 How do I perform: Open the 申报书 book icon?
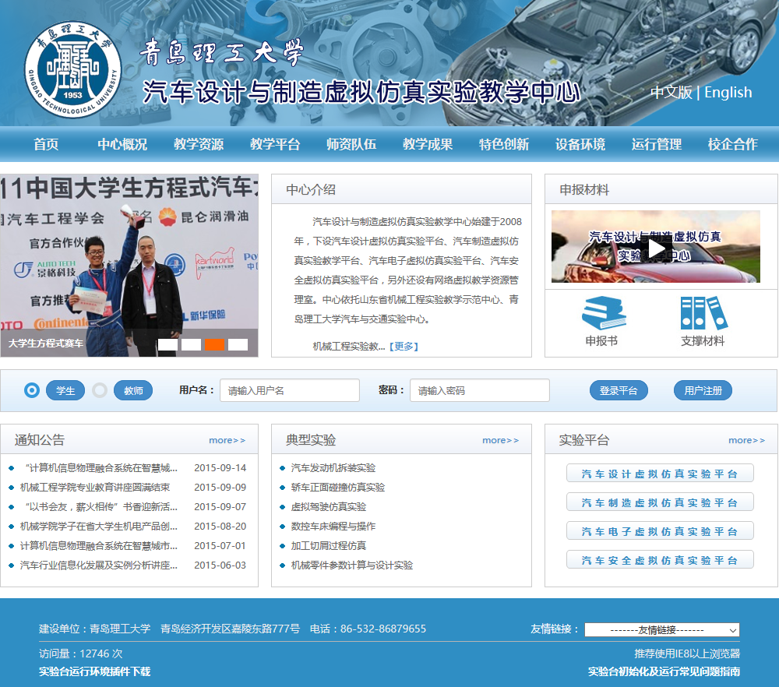(x=601, y=313)
